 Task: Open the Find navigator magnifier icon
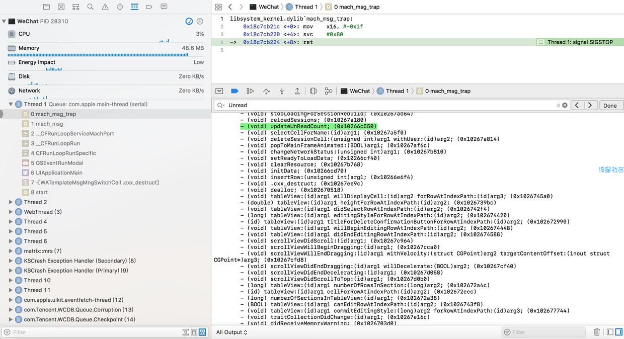click(x=91, y=7)
